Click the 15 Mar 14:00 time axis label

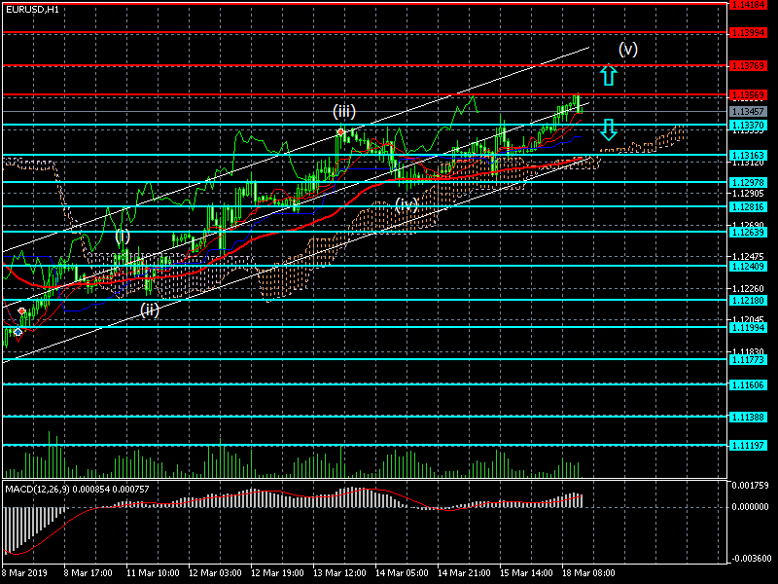click(x=526, y=573)
